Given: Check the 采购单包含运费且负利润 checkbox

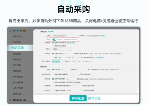Looking at the screenshot, I should (53, 82).
